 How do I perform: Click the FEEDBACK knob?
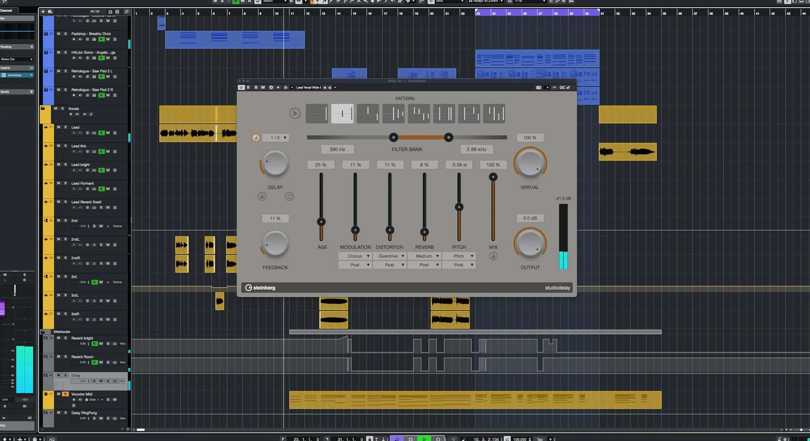[275, 244]
